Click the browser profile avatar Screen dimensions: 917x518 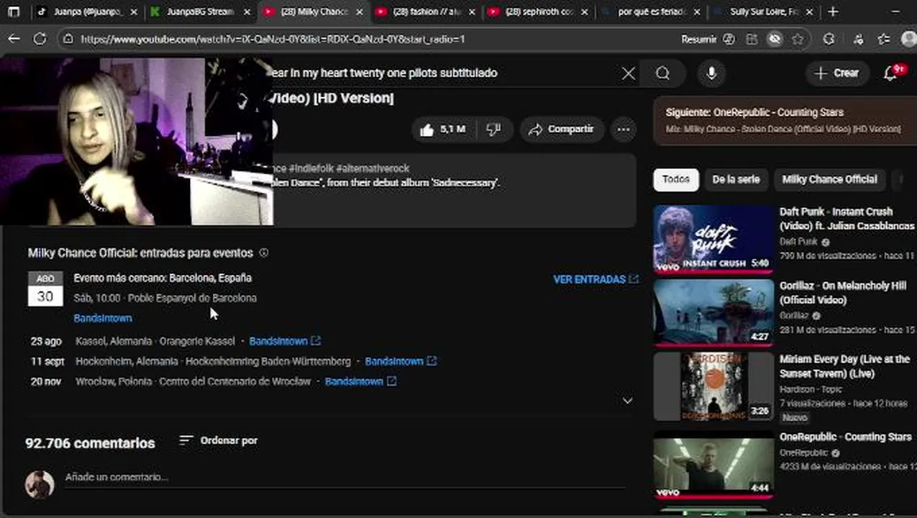coord(909,39)
